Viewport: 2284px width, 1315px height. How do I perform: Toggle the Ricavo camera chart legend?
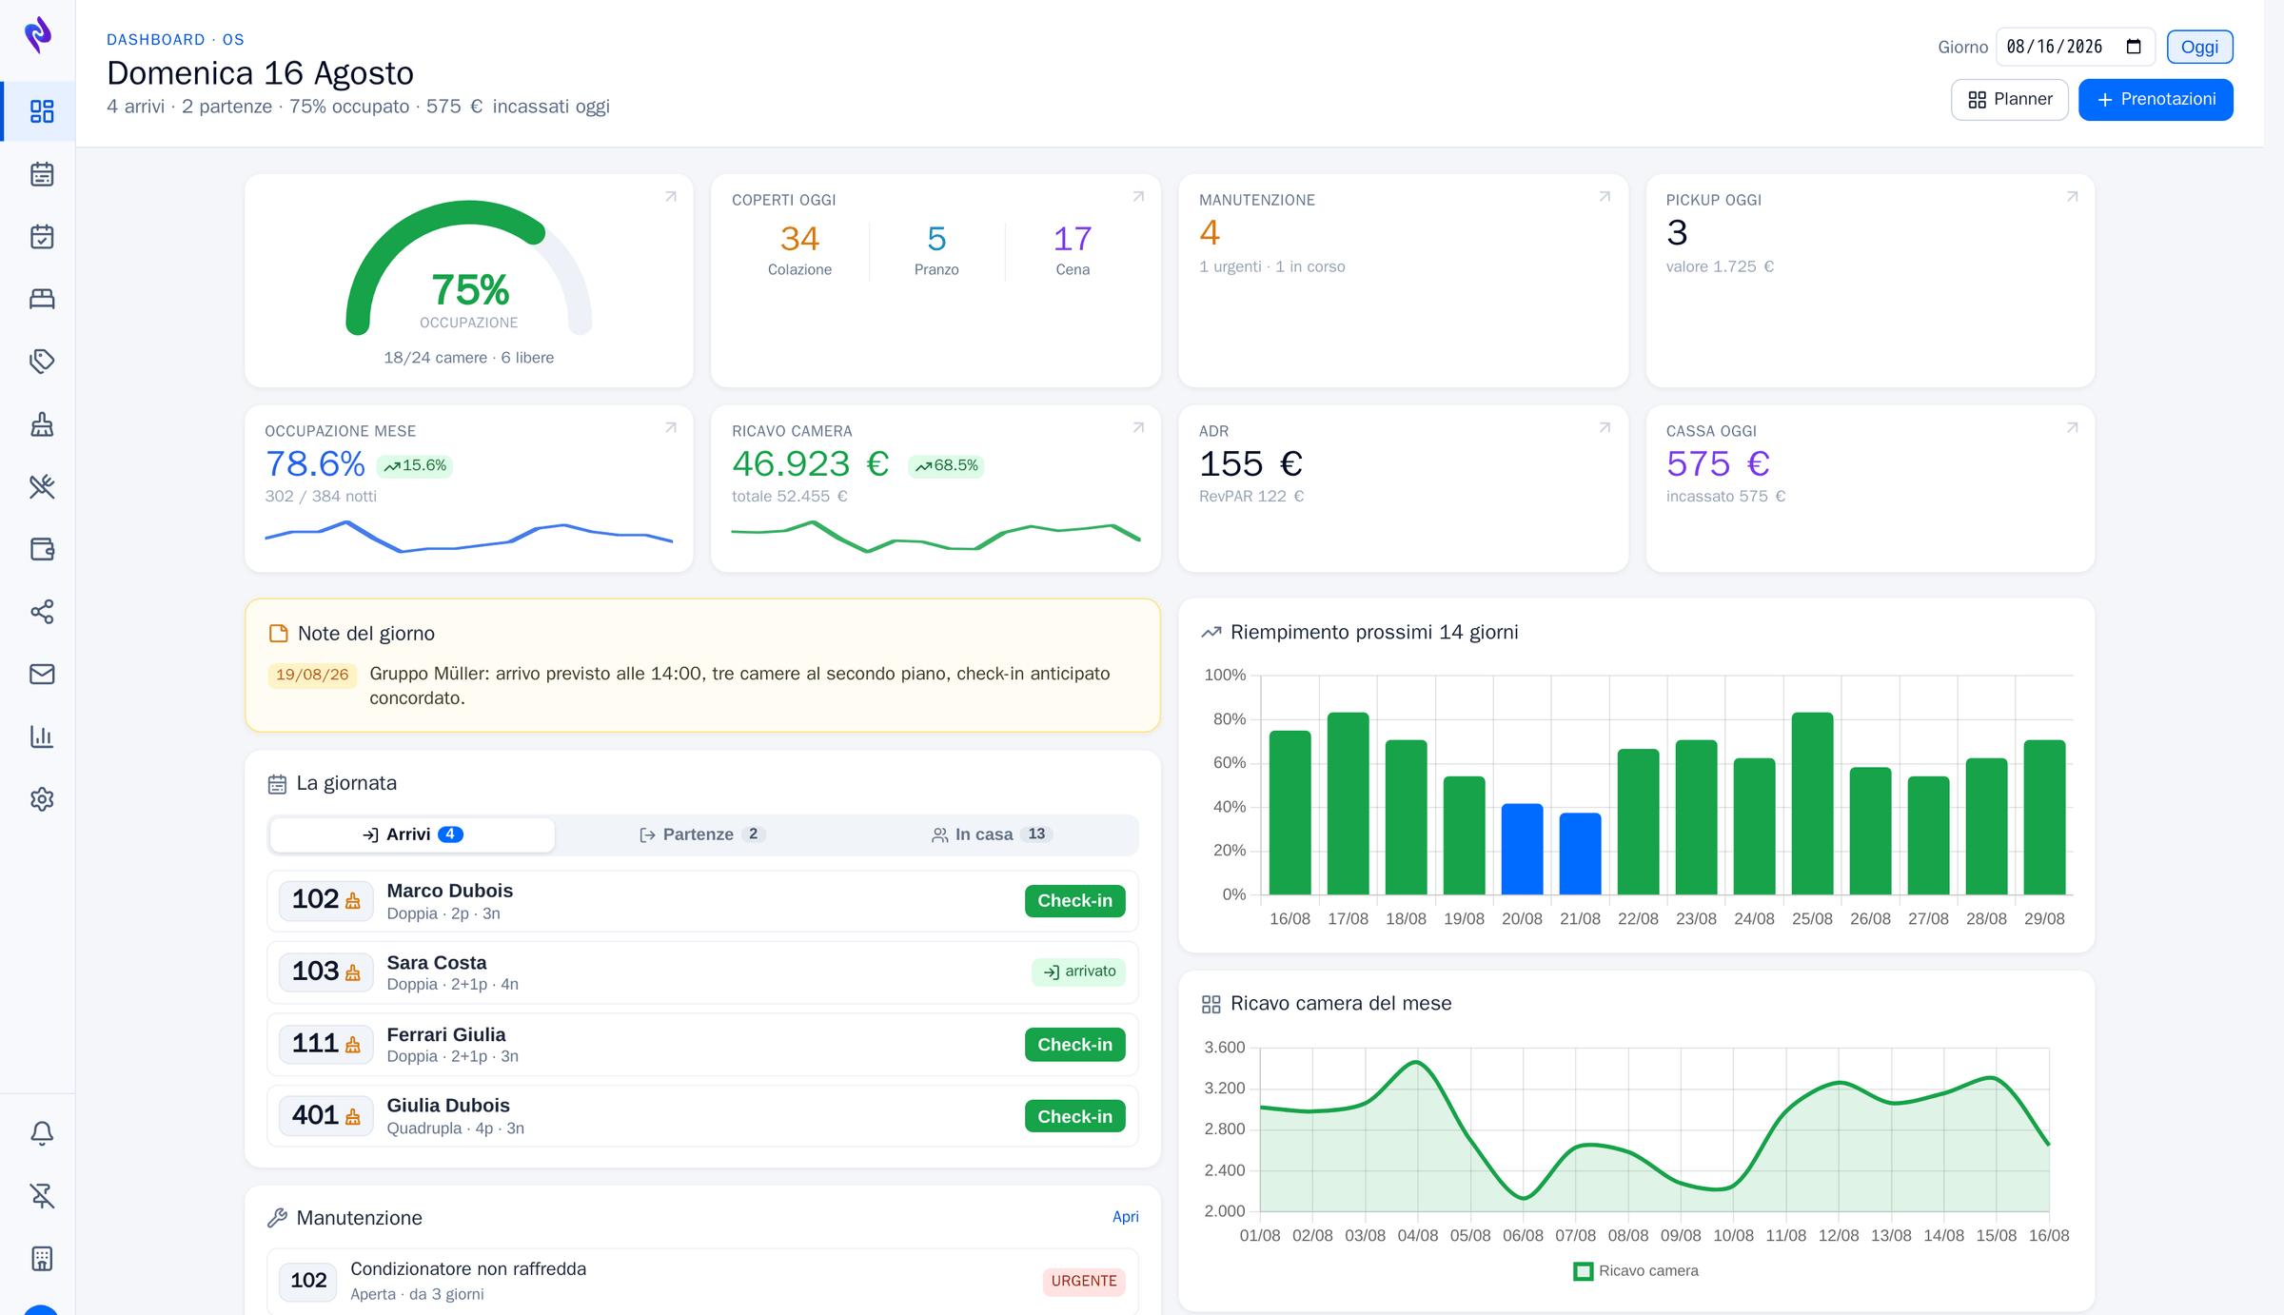(1636, 1271)
